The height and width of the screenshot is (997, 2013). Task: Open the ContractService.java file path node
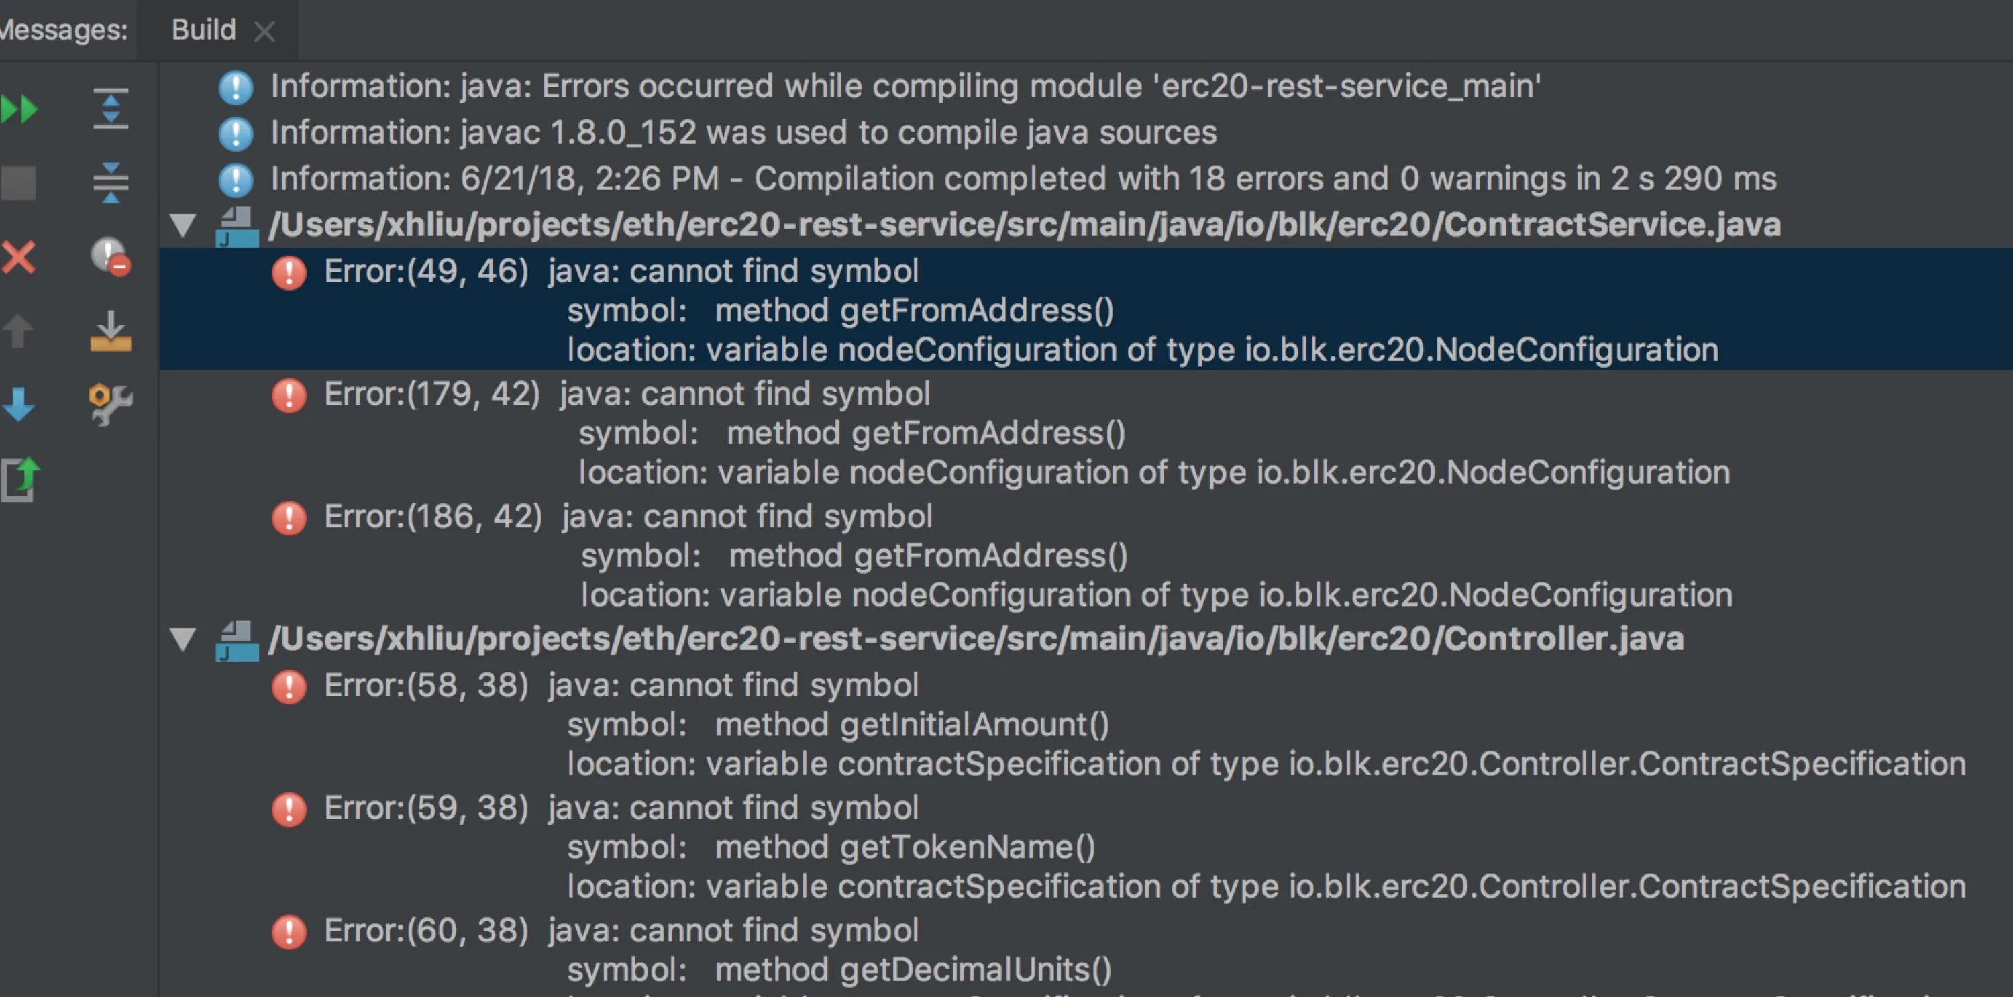point(1024,225)
